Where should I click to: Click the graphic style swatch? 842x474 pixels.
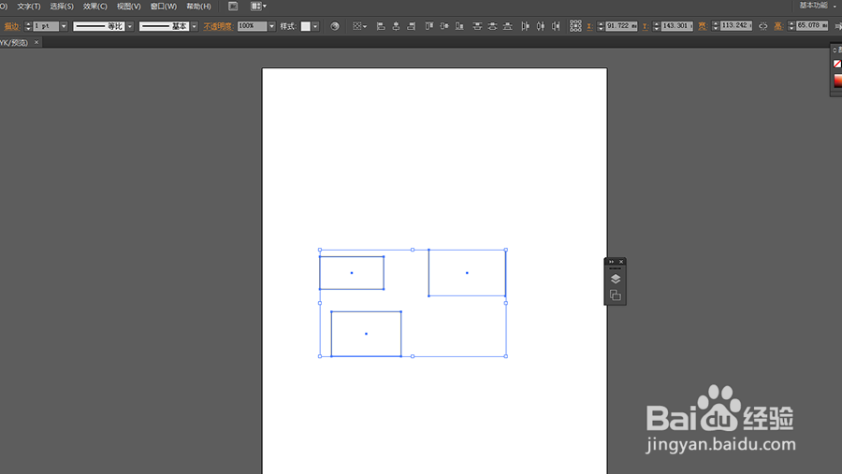point(305,26)
